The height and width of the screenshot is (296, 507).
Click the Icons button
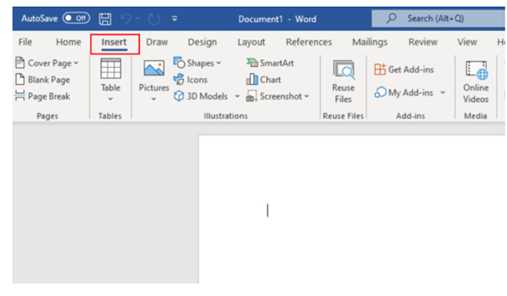190,79
